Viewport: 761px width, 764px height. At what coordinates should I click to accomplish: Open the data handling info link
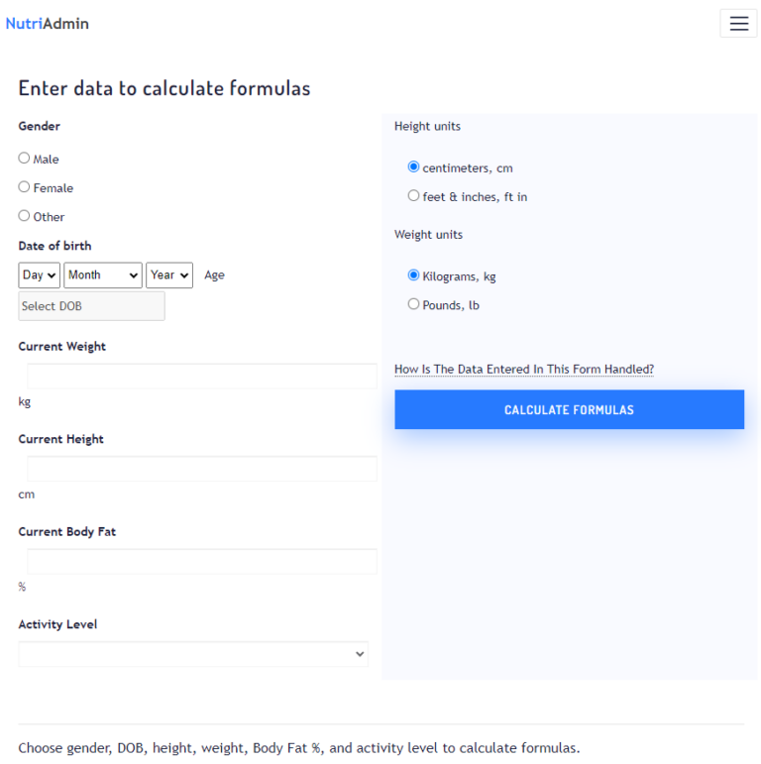tap(524, 370)
